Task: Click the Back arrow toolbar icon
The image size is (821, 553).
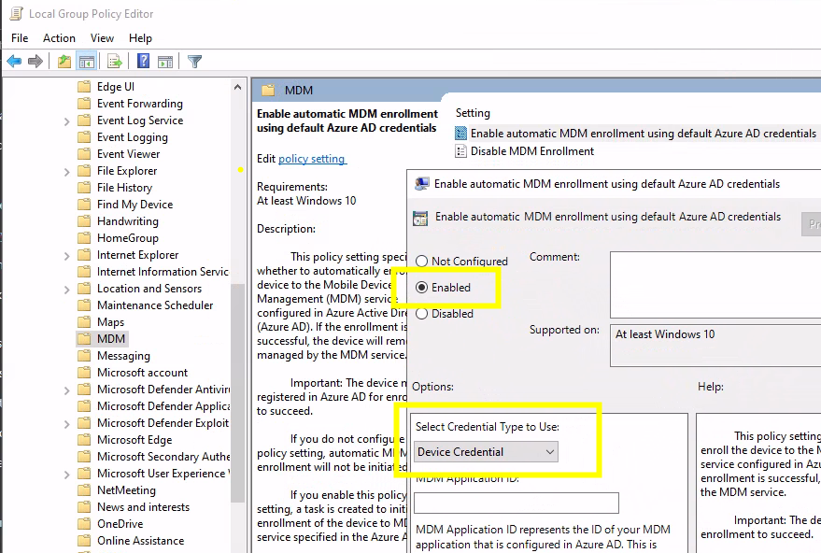Action: coord(14,62)
